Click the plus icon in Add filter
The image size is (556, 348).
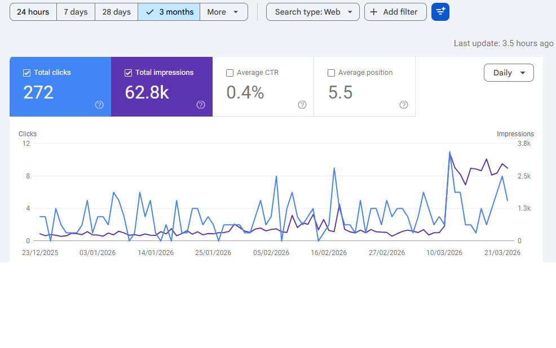[373, 12]
